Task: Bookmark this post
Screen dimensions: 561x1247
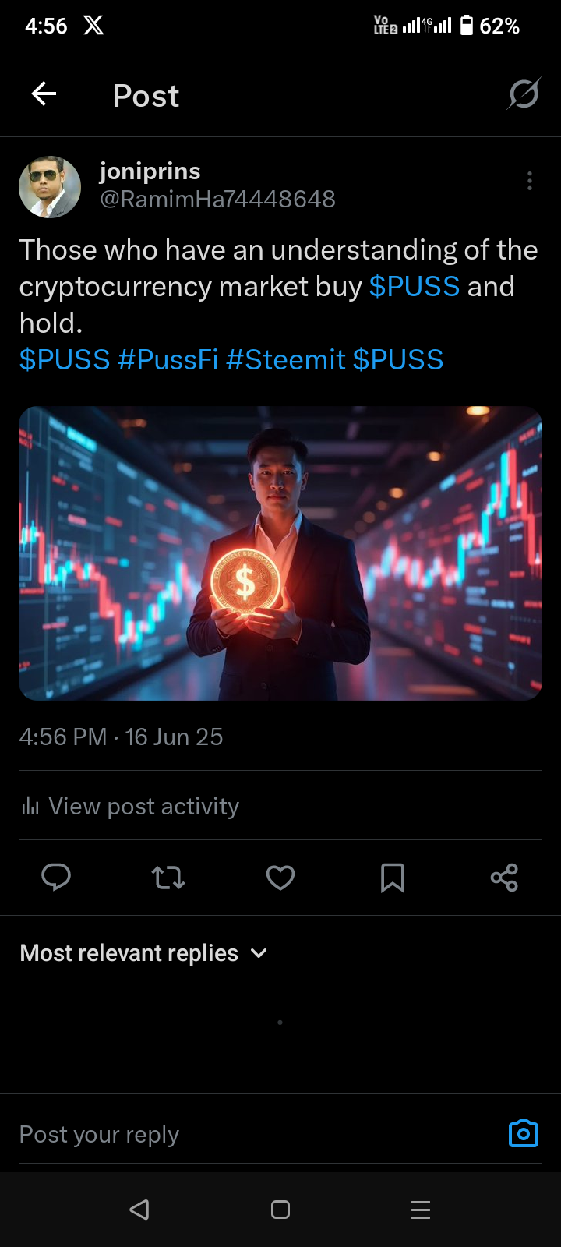Action: [393, 878]
